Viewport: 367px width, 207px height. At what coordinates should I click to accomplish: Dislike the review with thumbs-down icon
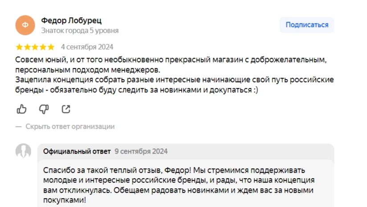click(x=44, y=109)
